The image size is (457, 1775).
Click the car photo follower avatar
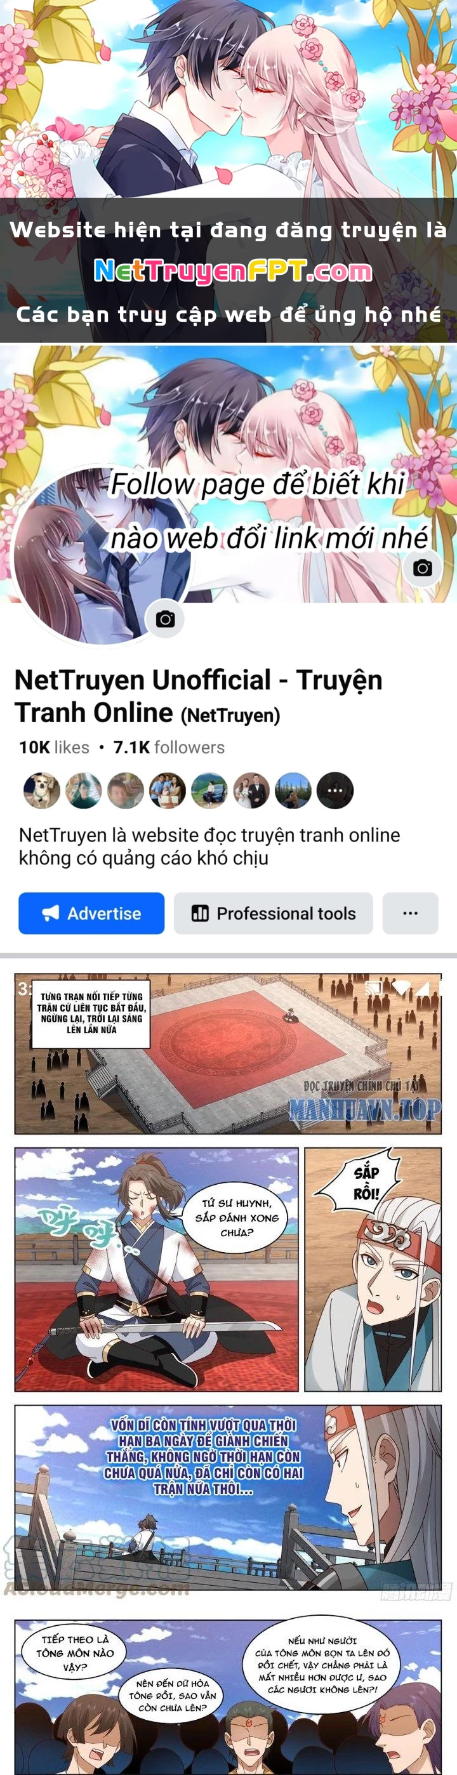(x=209, y=790)
